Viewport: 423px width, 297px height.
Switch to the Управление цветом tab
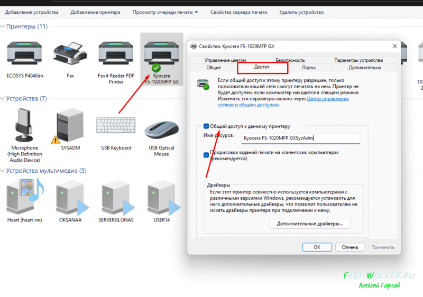[225, 60]
